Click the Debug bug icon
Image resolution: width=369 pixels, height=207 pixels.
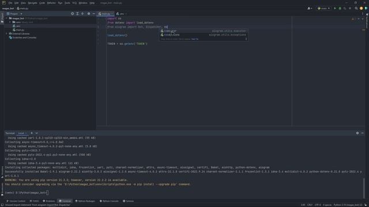340,8
